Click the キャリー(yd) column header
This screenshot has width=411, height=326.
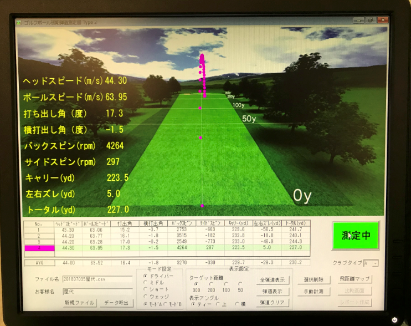tap(238, 223)
